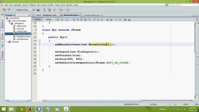Click the Undo arrow icon
The width and height of the screenshot is (199, 112).
click(x=4, y=10)
